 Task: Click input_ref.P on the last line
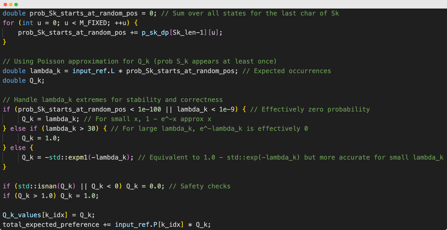pyautogui.click(x=136, y=225)
